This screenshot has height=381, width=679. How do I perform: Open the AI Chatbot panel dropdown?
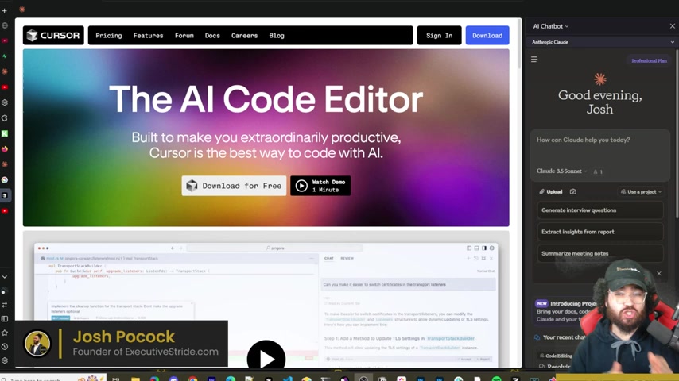tap(550, 26)
